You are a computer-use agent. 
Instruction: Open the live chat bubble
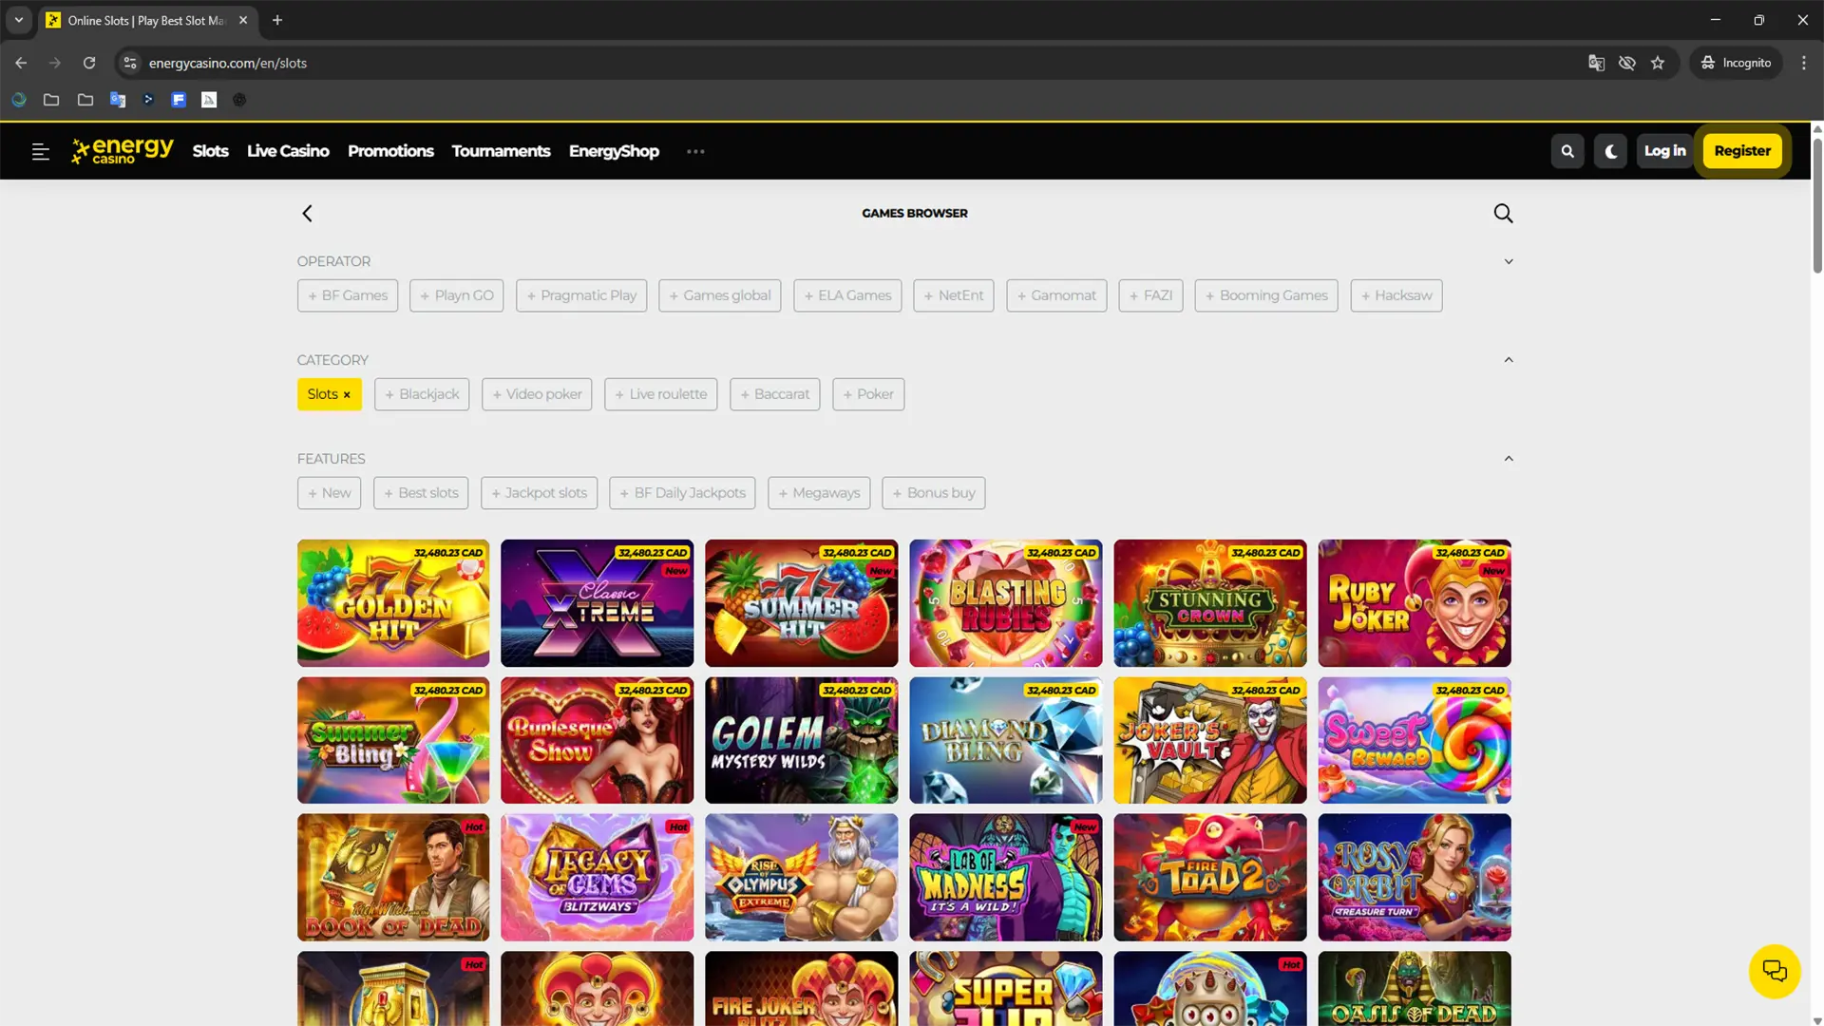[1774, 971]
